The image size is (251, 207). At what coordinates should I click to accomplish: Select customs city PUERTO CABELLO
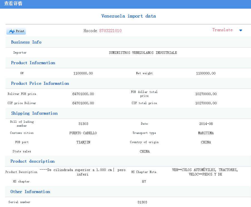(x=83, y=133)
